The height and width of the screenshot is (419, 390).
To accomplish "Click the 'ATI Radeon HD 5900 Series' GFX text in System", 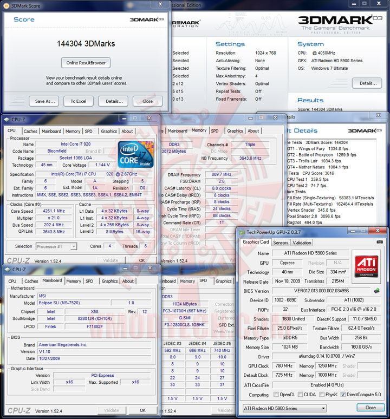I will 336,61.
